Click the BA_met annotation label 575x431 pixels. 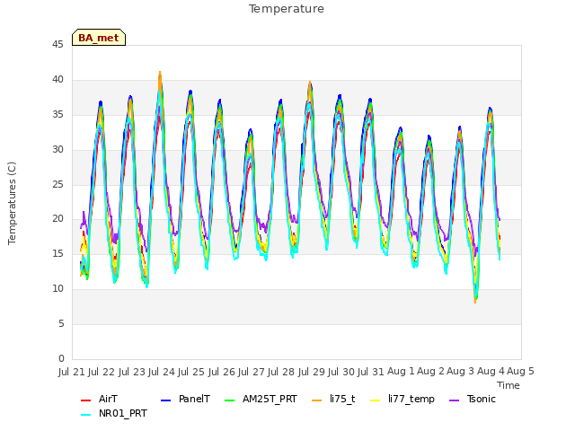[x=99, y=38]
